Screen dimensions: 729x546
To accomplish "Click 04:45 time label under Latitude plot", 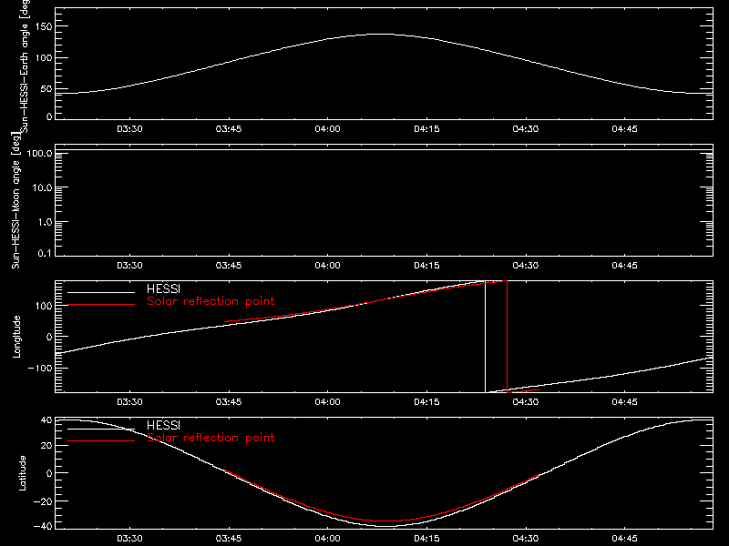I will point(625,539).
